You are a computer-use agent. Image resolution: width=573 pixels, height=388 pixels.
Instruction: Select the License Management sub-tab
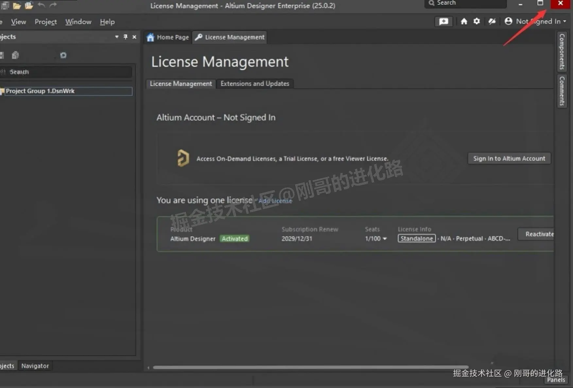tap(181, 84)
